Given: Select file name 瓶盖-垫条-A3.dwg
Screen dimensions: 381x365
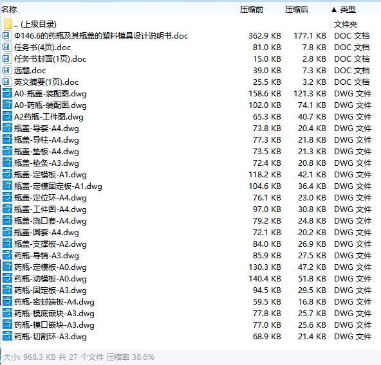Looking at the screenshot, I should point(46,163).
